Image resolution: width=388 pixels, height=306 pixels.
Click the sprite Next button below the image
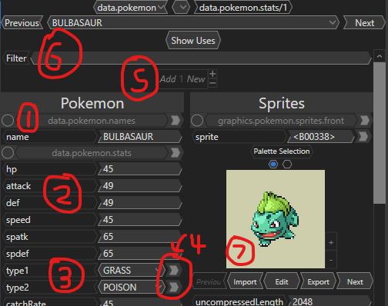click(355, 282)
